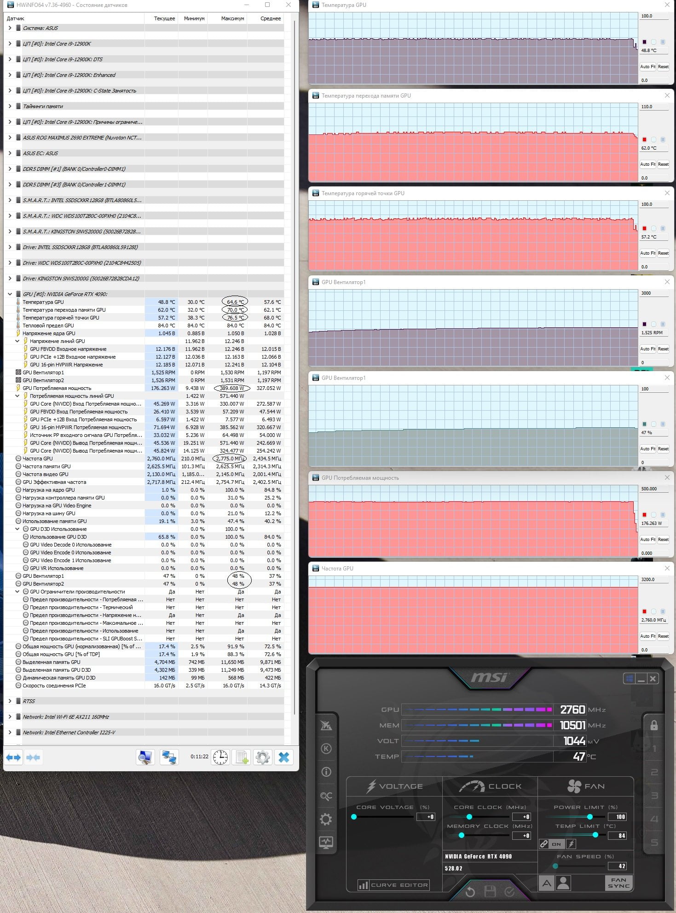Expand the Тайминги памяти group
Screen dimensions: 676x913
[10, 106]
